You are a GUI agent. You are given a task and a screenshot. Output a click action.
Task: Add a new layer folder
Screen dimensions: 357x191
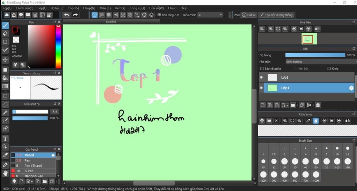(x=293, y=105)
